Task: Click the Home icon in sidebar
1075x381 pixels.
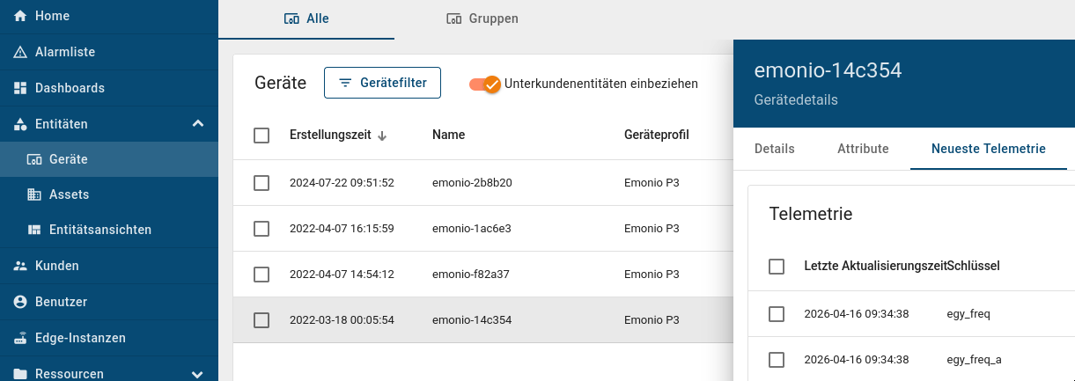Action: pyautogui.click(x=20, y=17)
